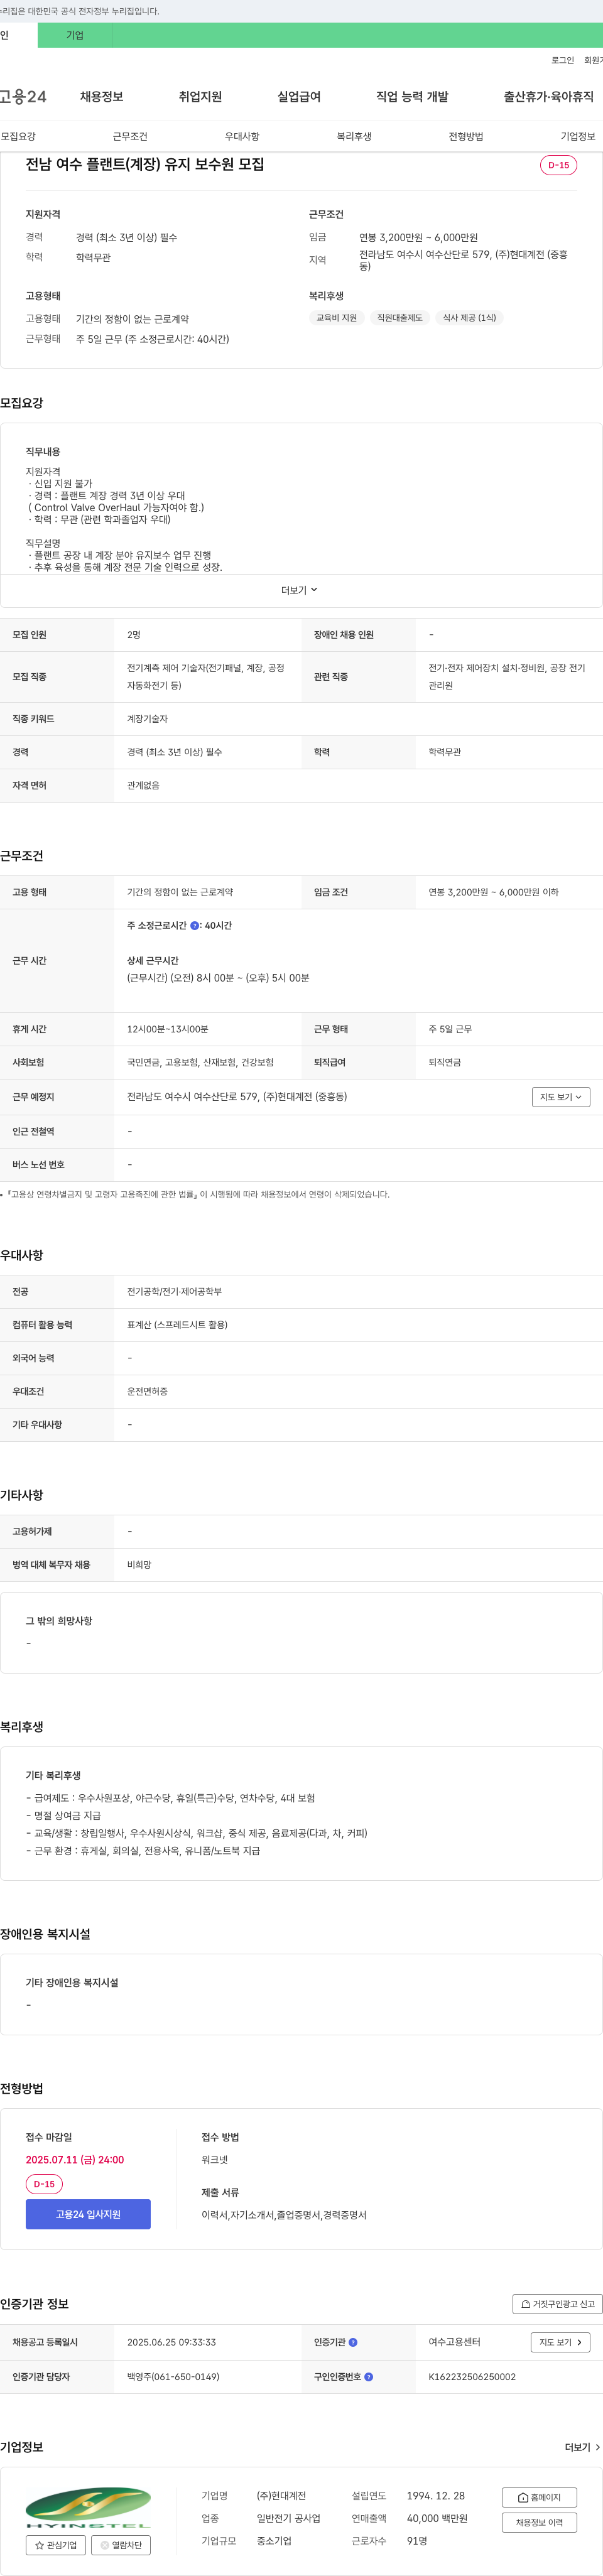Open the 채용정보 menu
603x2576 pixels.
(x=102, y=97)
